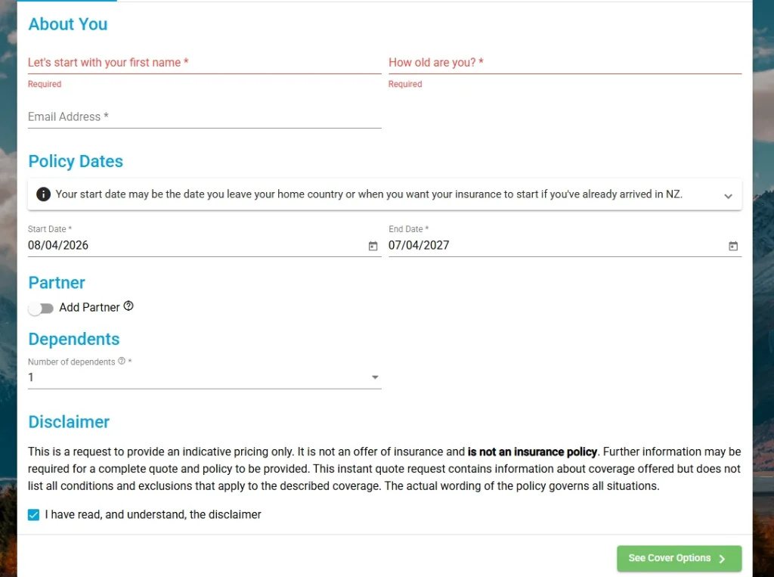The height and width of the screenshot is (577, 774).
Task: Click the 'How old are you?' field
Action: pyautogui.click(x=565, y=63)
